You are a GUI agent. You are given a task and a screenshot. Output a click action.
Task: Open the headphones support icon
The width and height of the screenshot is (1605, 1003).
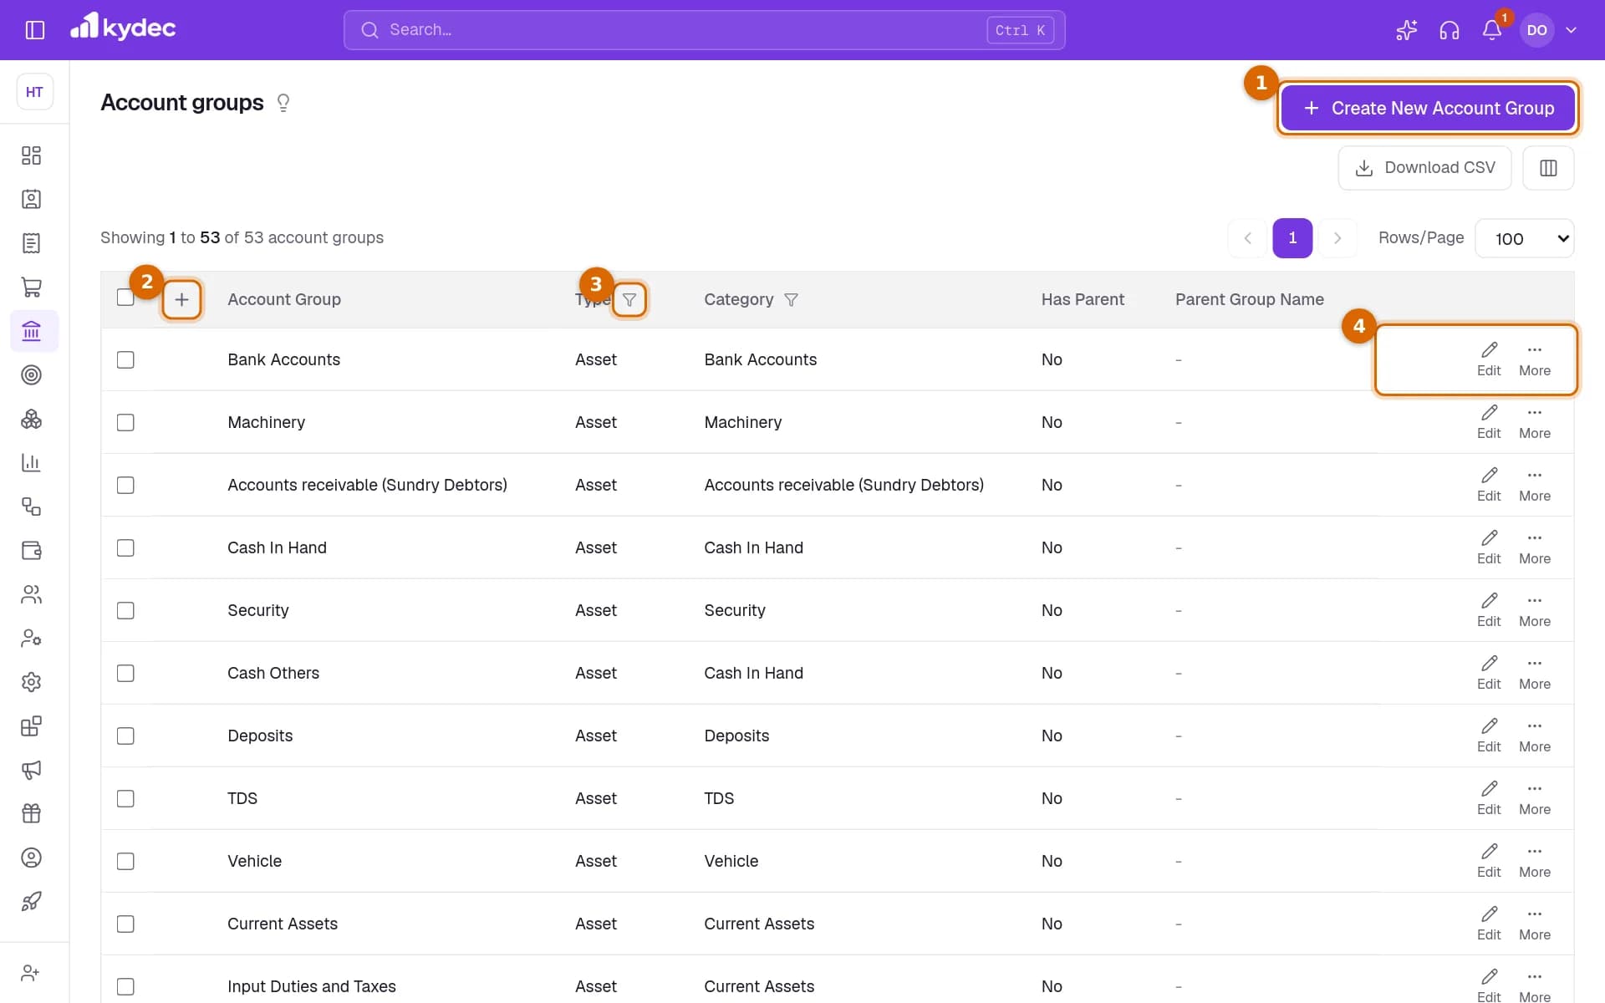point(1450,30)
